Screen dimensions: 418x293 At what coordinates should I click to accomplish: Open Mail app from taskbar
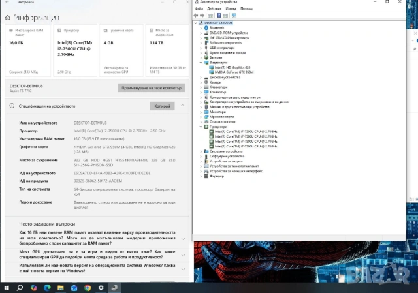74,288
